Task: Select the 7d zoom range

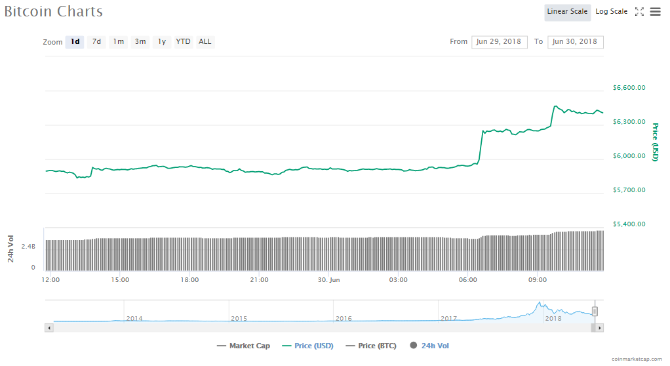Action: point(96,42)
